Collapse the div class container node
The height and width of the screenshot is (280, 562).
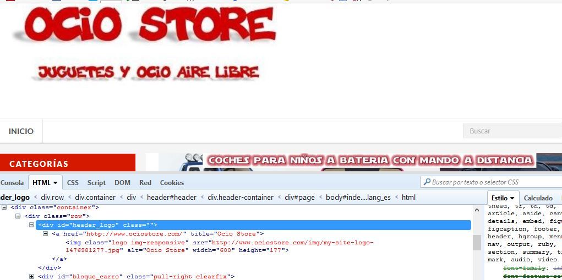[x=4, y=208]
